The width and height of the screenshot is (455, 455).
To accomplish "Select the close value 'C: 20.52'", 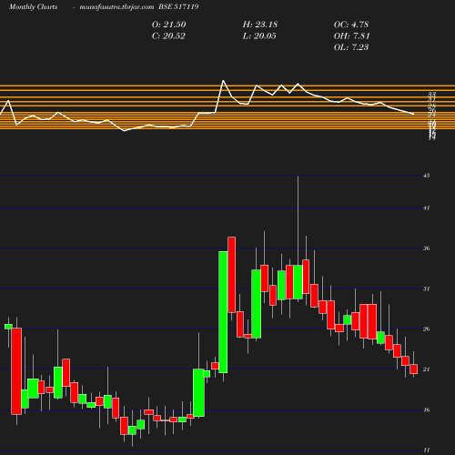I will tap(168, 36).
